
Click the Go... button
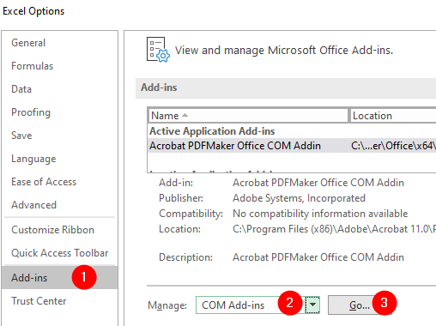[x=360, y=305]
